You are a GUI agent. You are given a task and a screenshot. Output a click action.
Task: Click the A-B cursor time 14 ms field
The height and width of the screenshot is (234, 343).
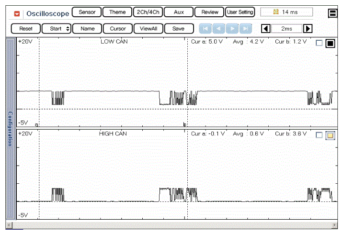[286, 12]
